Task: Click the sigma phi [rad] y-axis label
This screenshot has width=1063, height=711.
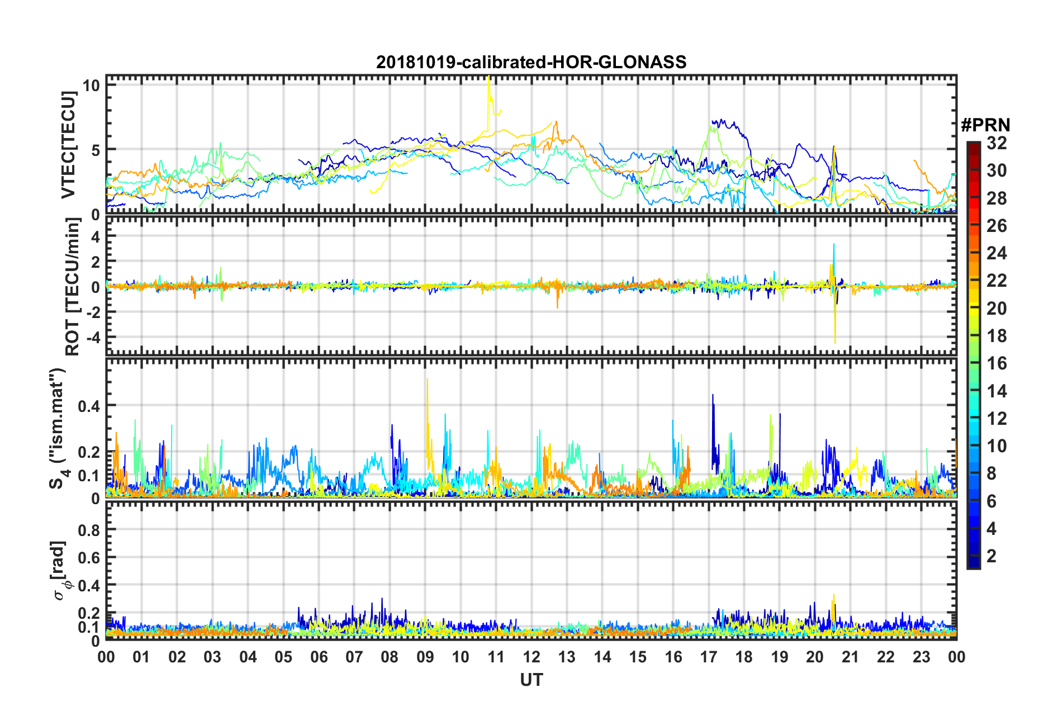Action: point(59,570)
